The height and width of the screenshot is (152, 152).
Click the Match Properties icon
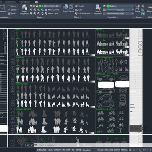pos(98,9)
